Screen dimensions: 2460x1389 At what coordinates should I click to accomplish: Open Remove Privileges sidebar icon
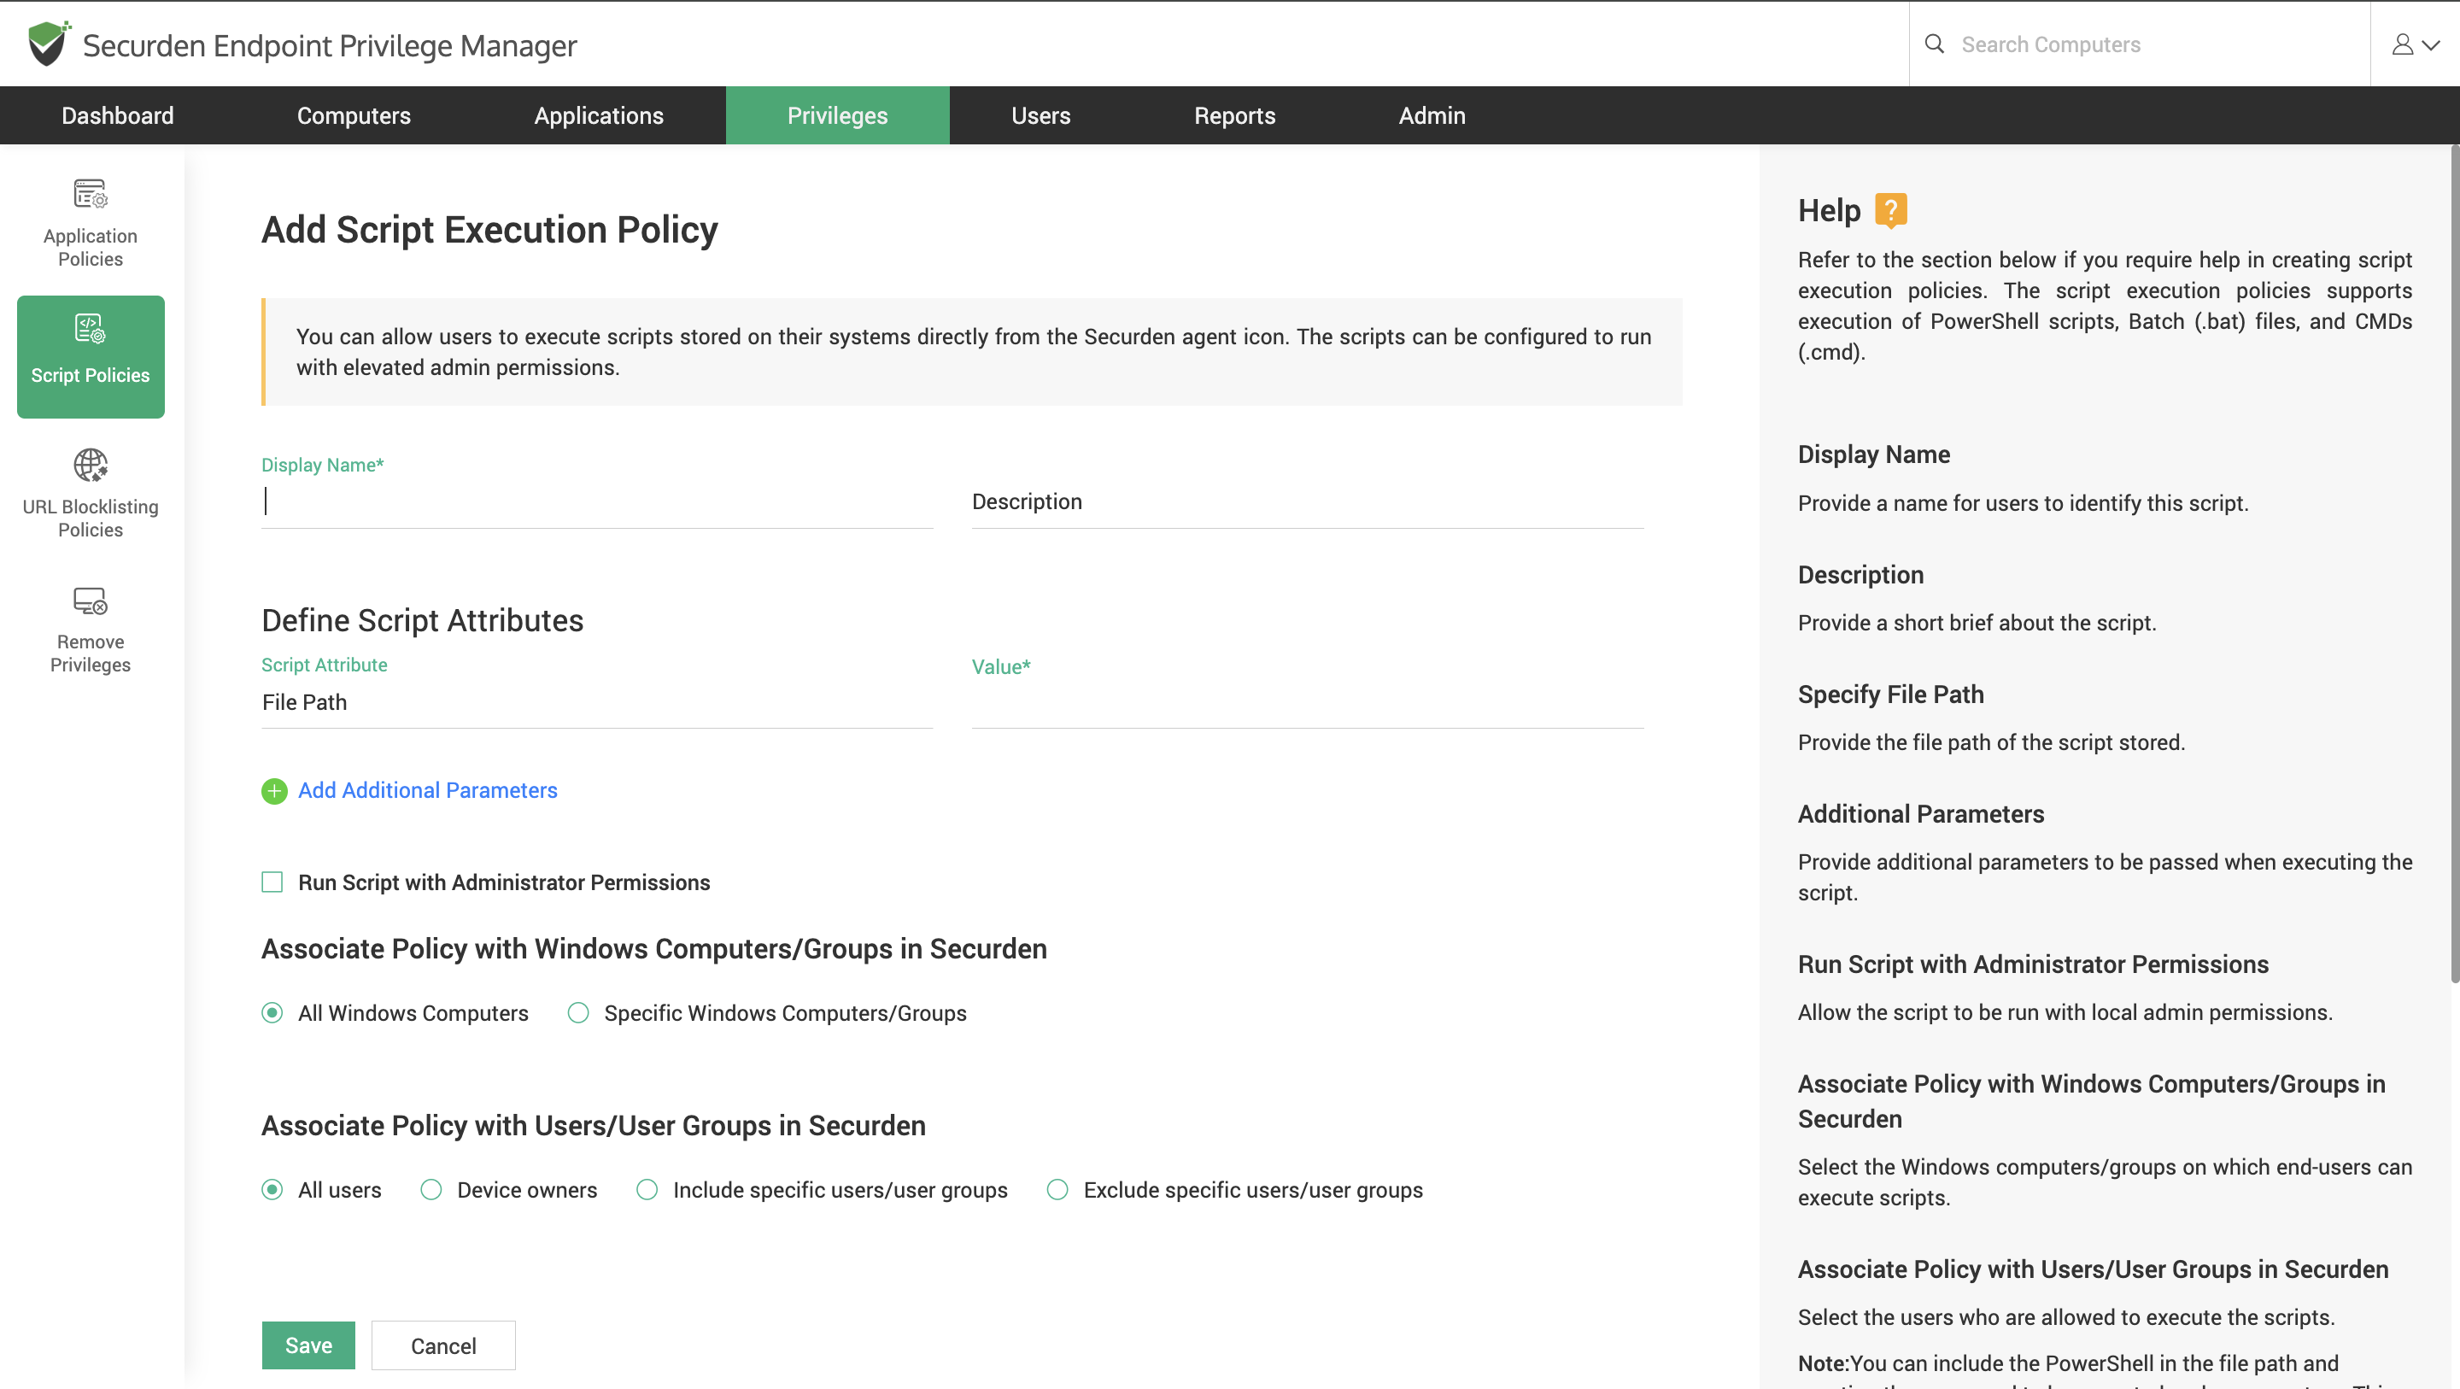click(x=91, y=601)
